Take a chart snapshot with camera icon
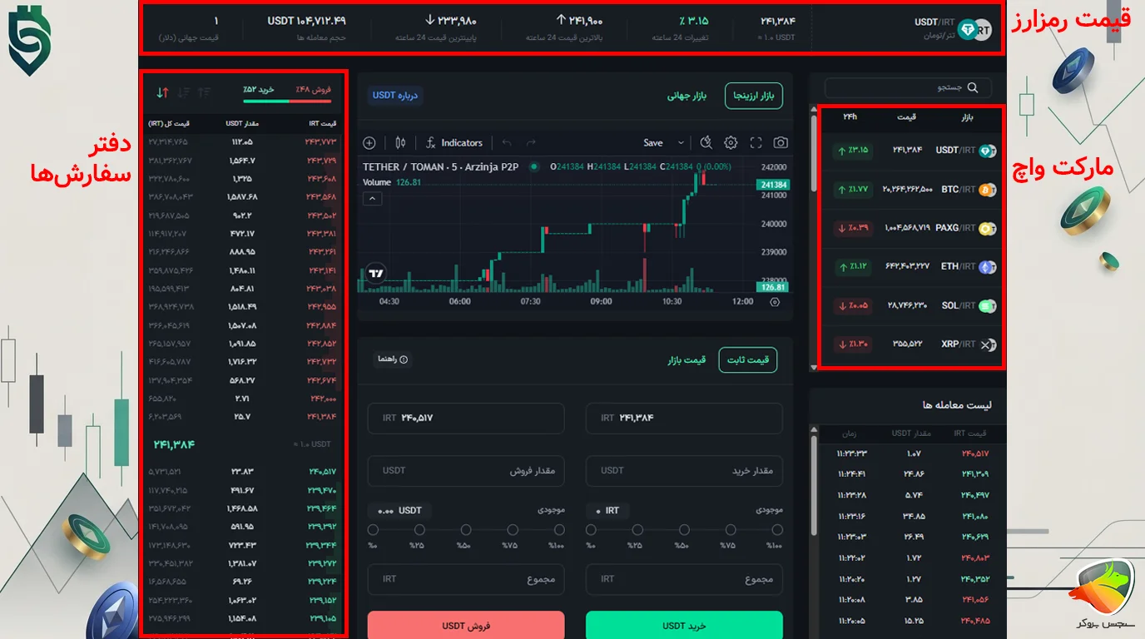 tap(781, 143)
